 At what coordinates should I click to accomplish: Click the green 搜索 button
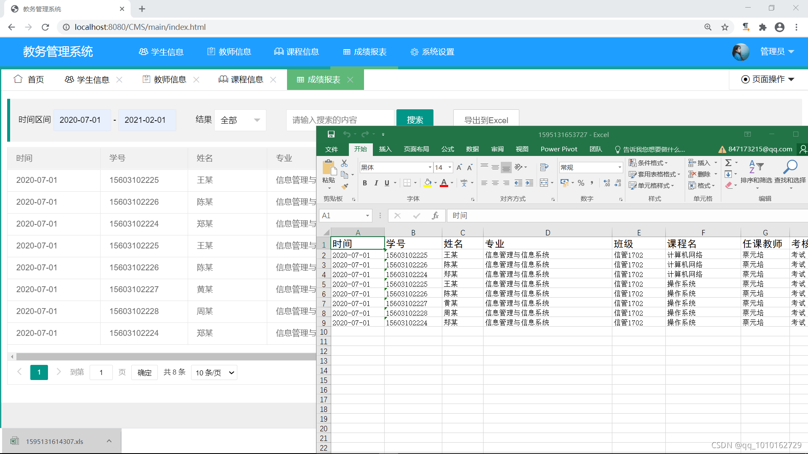pos(415,118)
